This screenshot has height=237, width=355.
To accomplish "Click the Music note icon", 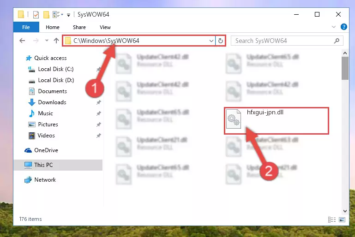I will click(x=32, y=113).
